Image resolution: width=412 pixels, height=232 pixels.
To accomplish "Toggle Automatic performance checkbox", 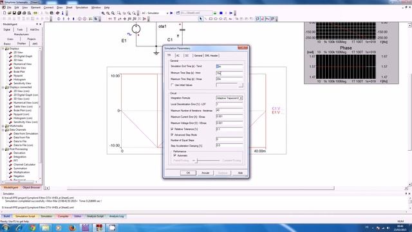I will [174, 155].
